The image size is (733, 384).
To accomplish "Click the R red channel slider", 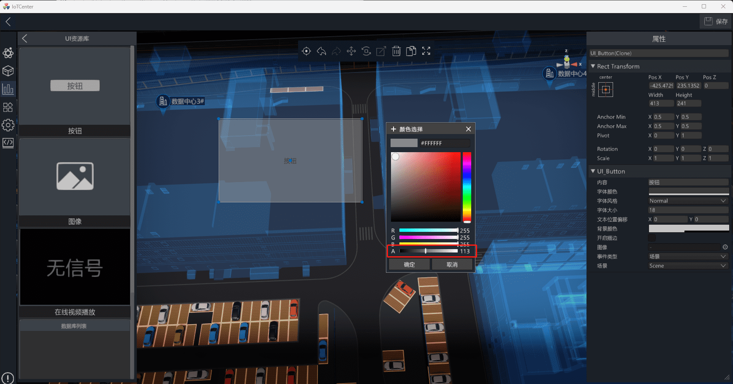I will tap(429, 231).
